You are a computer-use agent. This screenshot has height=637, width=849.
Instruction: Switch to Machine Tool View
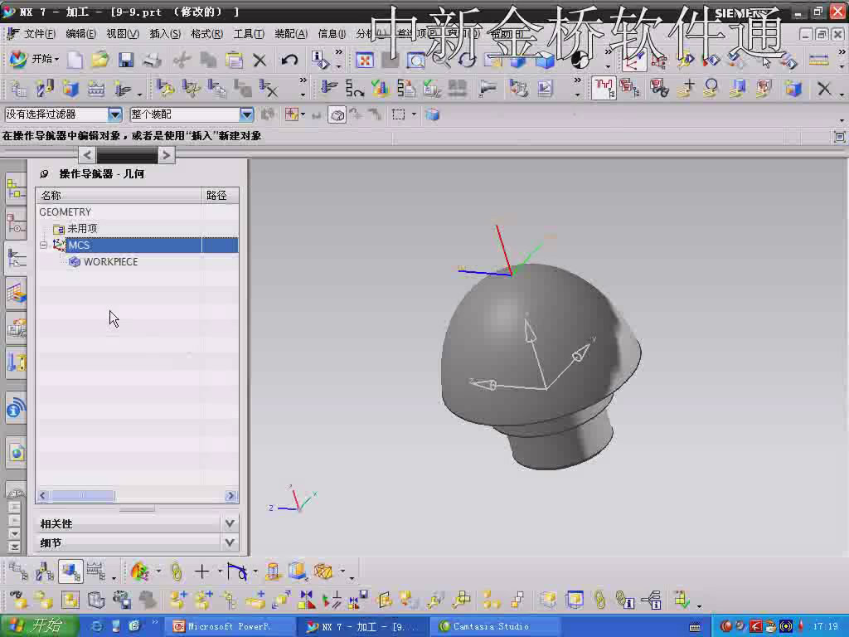click(x=45, y=571)
